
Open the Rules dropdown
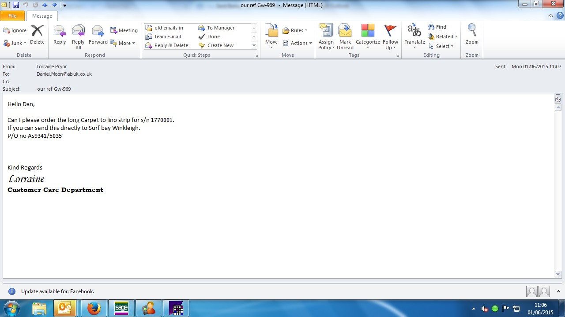[x=295, y=30]
